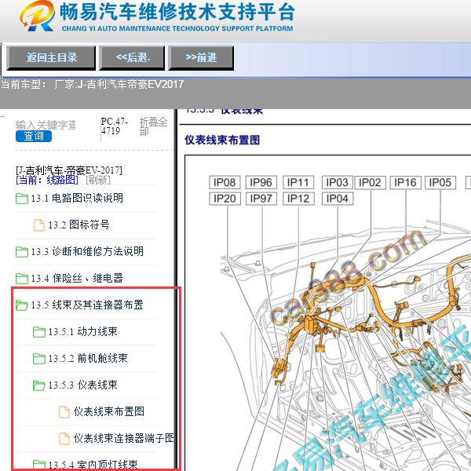The width and height of the screenshot is (471, 471).
Task: Click the 仪表线束布置图 heading in content
Action: 222,140
